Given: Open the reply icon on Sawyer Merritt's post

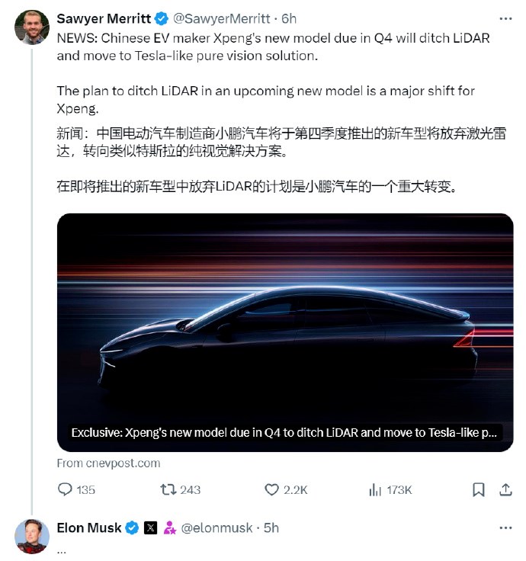Looking at the screenshot, I should (65, 489).
